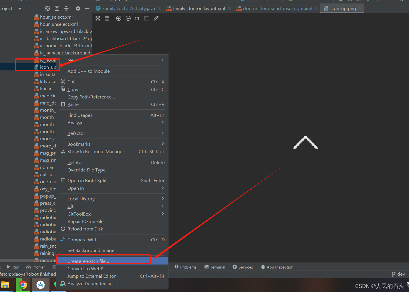Toggle the pixel grid overlay
The width and height of the screenshot is (409, 292).
[x=107, y=18]
